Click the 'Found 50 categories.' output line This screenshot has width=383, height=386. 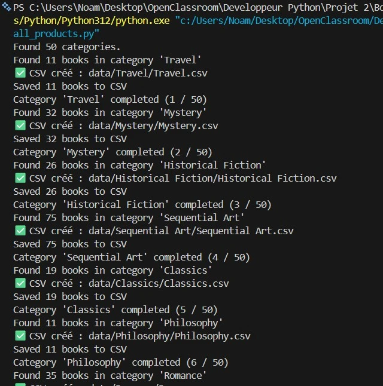pos(66,47)
